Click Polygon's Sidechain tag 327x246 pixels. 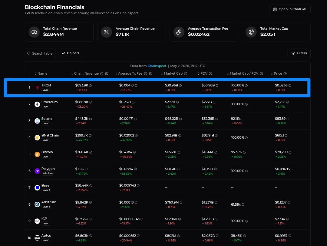[x=48, y=174]
